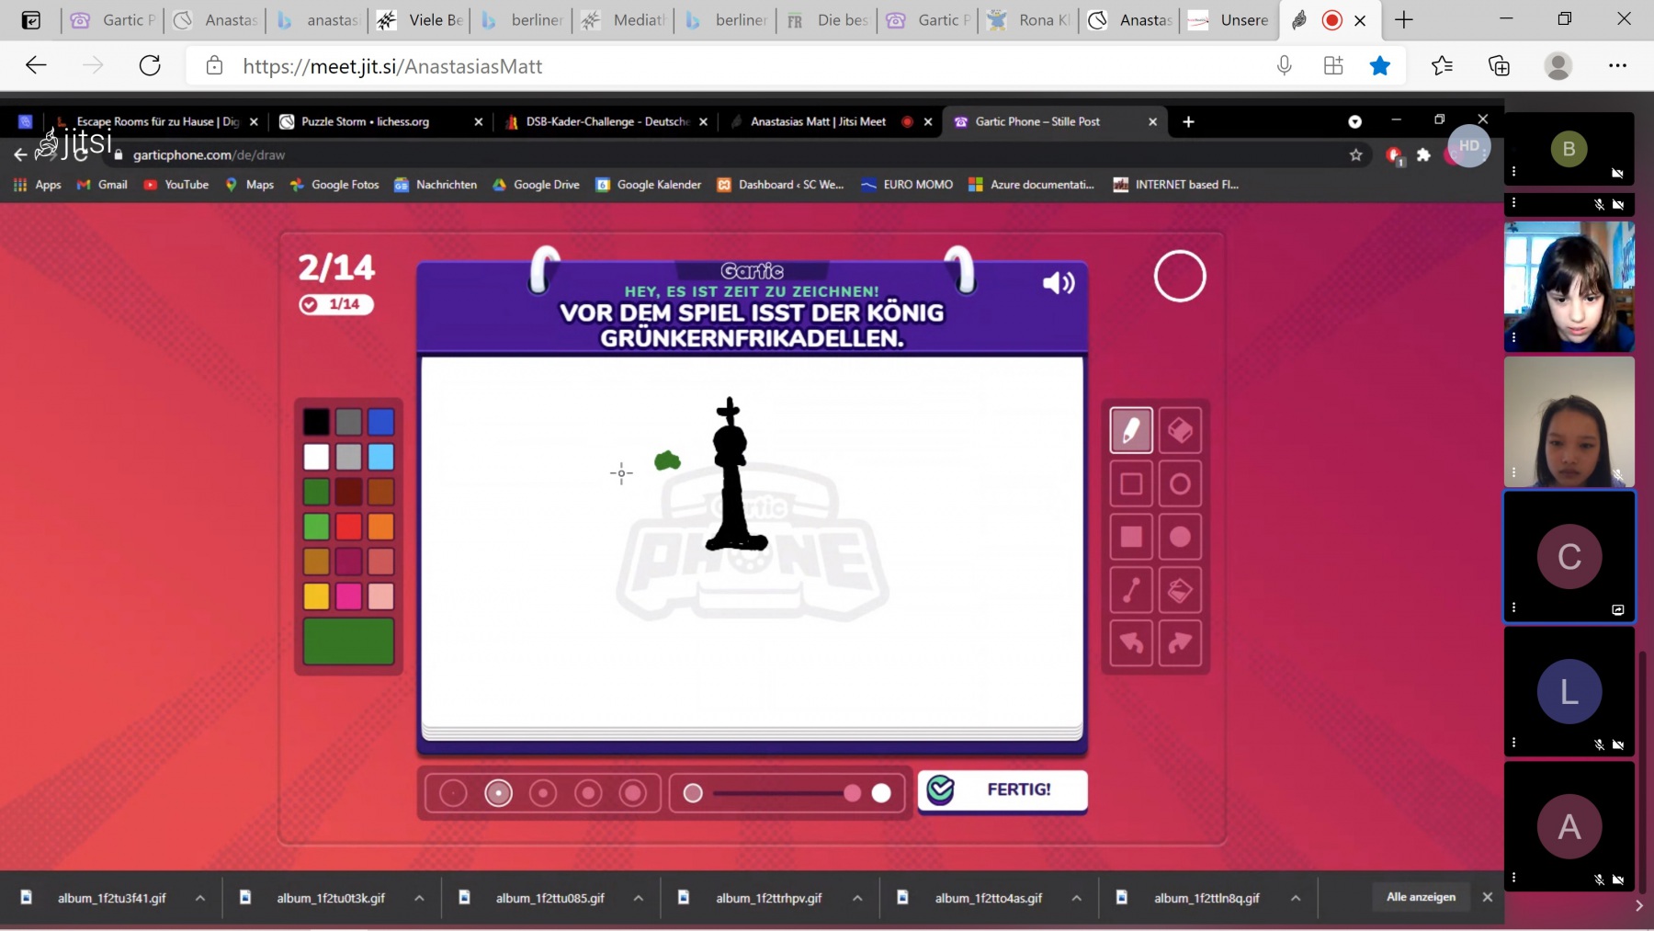Click the FERTIG! button

1003,790
